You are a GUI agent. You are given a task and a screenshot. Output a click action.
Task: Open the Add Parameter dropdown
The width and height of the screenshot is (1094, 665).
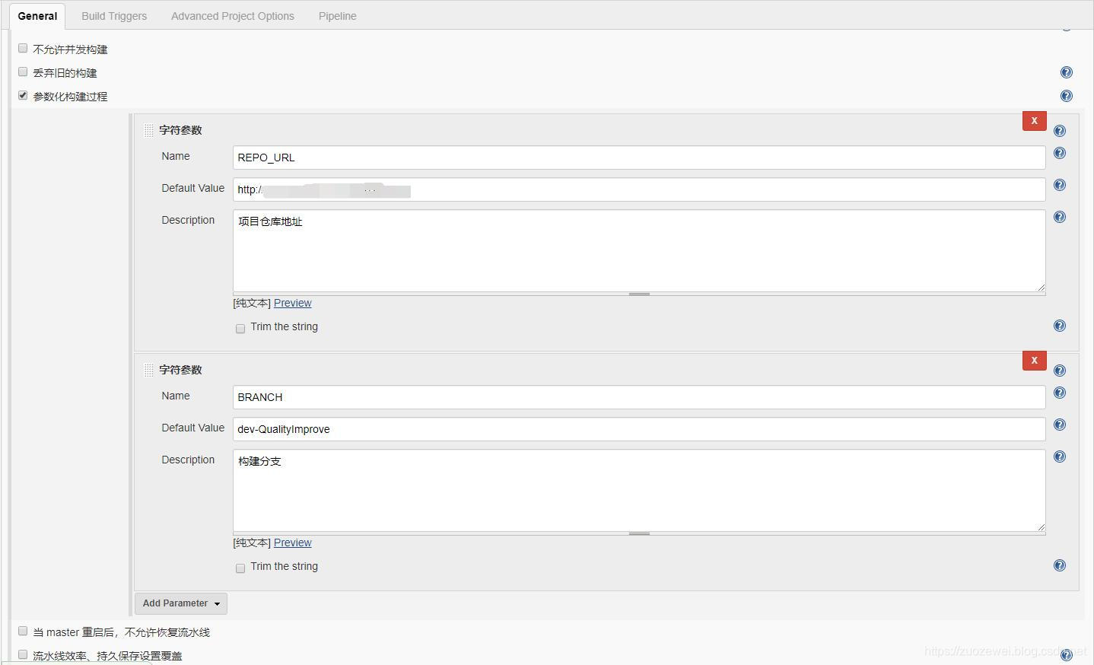point(181,603)
